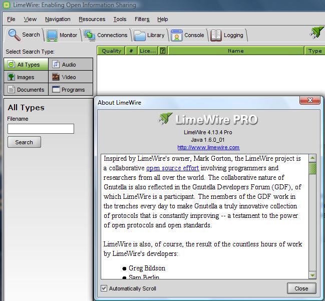325x301 pixels.
Task: Open the Help menu
Action: coord(162,19)
